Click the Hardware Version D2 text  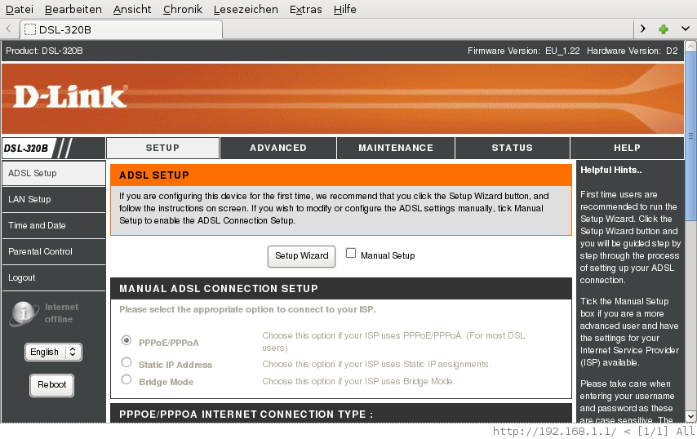[632, 51]
